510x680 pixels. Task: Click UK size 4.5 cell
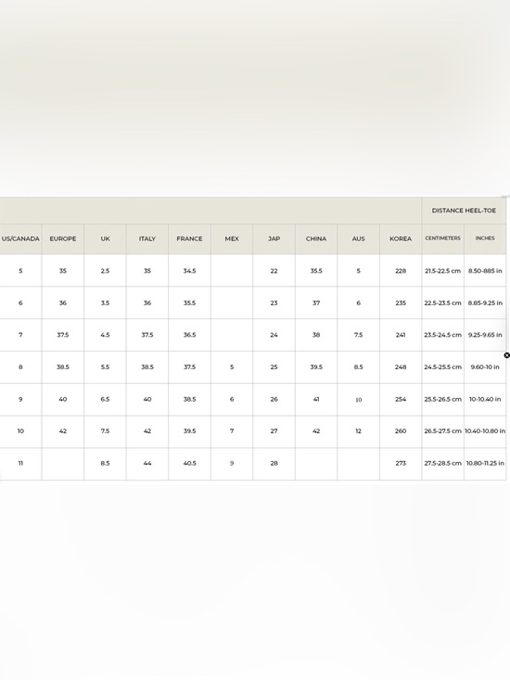pyautogui.click(x=106, y=335)
